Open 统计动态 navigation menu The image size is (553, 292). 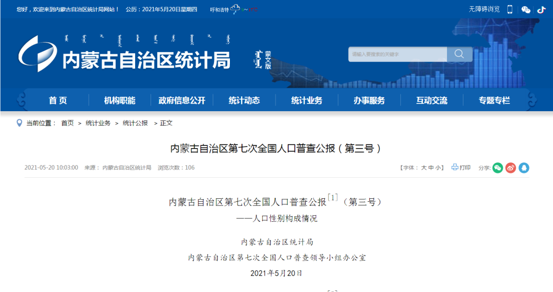click(244, 100)
